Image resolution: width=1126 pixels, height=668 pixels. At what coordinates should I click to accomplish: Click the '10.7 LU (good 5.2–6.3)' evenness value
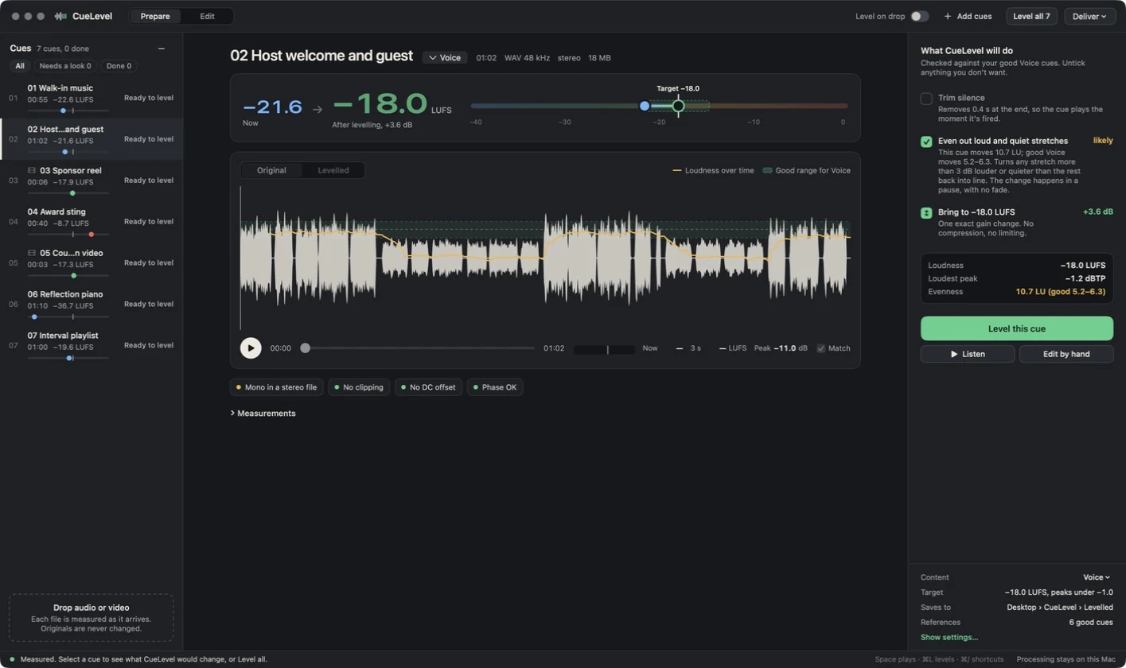point(1061,292)
